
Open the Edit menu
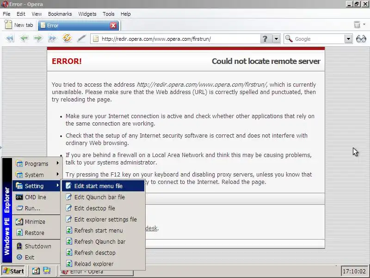click(21, 14)
